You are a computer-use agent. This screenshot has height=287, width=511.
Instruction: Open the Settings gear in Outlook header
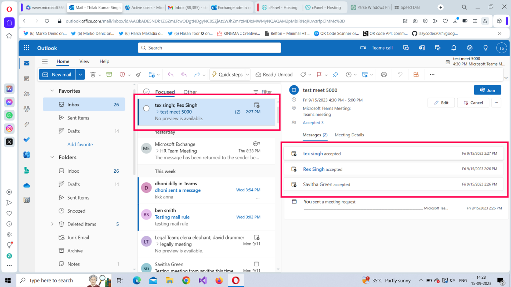[470, 48]
